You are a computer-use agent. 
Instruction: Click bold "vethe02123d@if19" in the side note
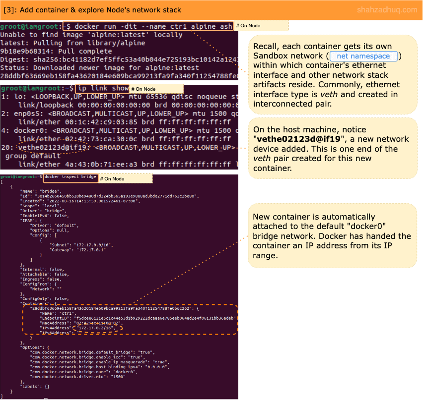click(298, 139)
